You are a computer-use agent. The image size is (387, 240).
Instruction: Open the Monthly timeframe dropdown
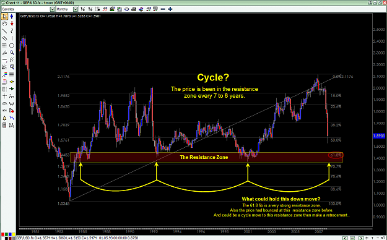coord(76,9)
